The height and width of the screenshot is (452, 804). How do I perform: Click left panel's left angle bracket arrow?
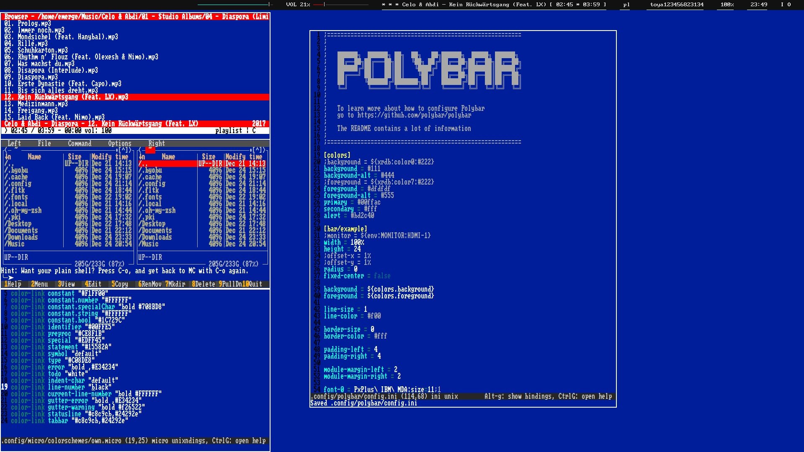click(x=5, y=150)
